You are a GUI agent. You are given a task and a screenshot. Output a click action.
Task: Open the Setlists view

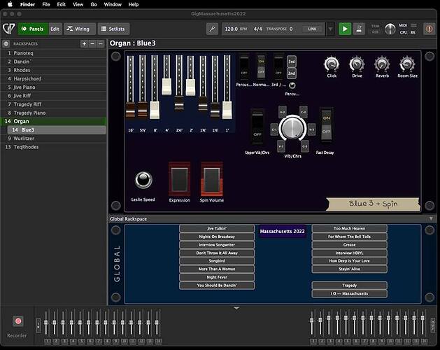113,29
